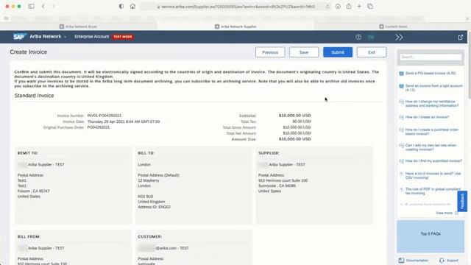The image size is (471, 265).
Task: Reload the page from the address bar
Action: (327, 7)
